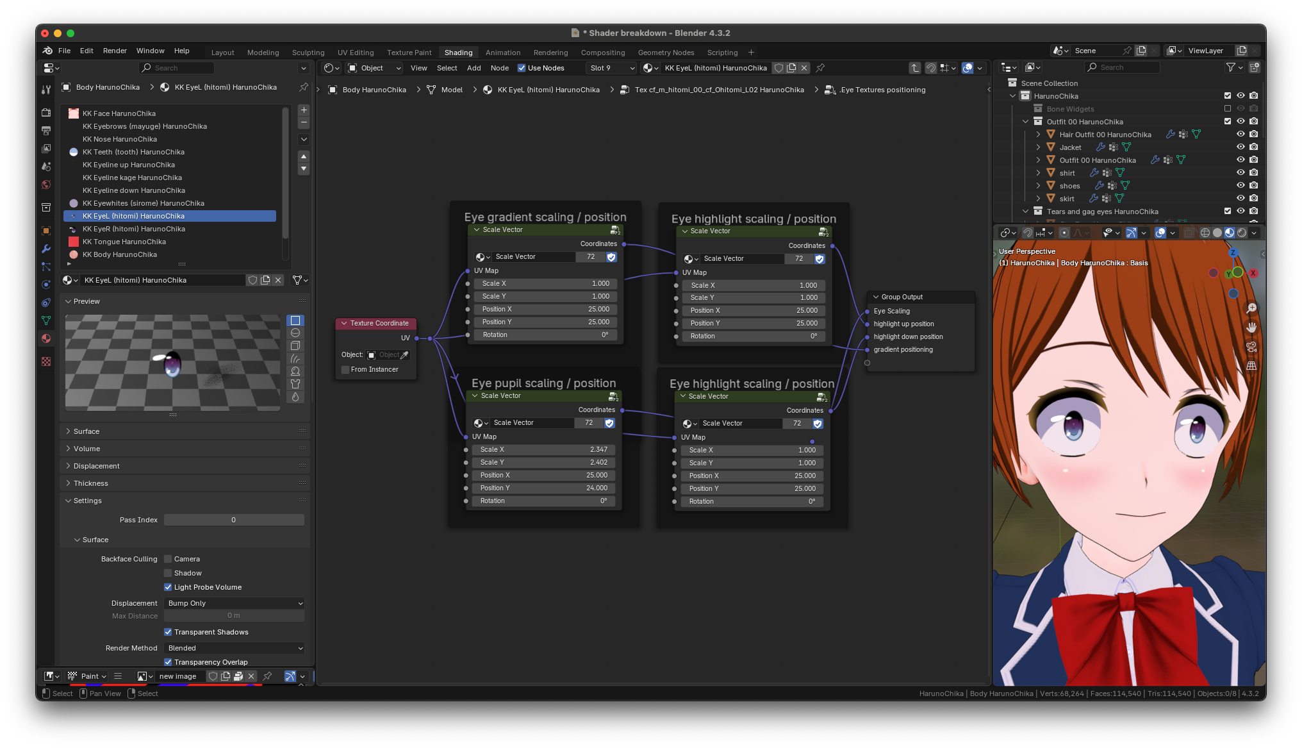Click the Scale X field showing 2.347
The image size is (1302, 748).
pyautogui.click(x=545, y=450)
